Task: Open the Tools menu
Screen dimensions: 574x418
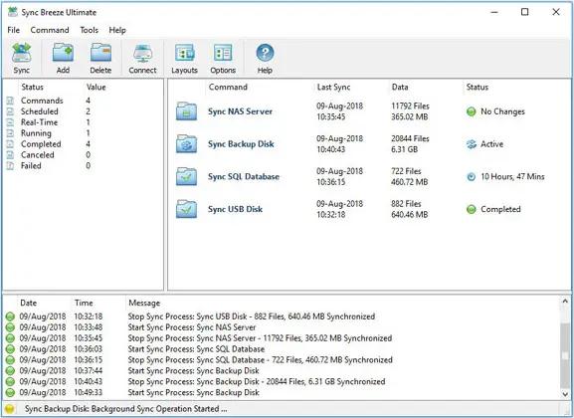Action: tap(89, 30)
